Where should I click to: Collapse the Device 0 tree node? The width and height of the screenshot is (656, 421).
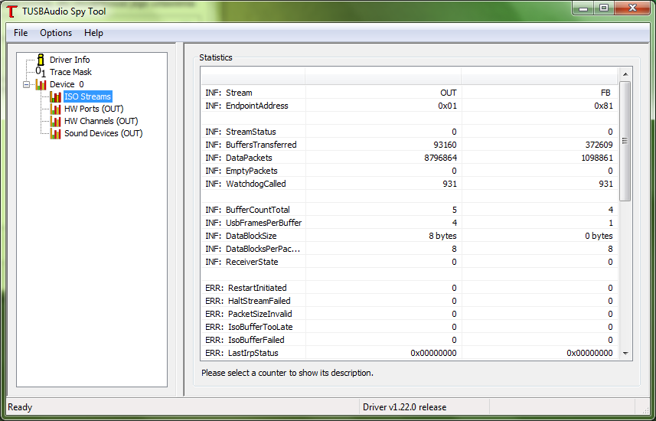tap(26, 84)
